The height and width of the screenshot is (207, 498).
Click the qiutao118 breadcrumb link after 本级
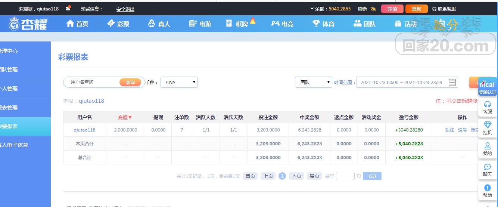pyautogui.click(x=91, y=101)
